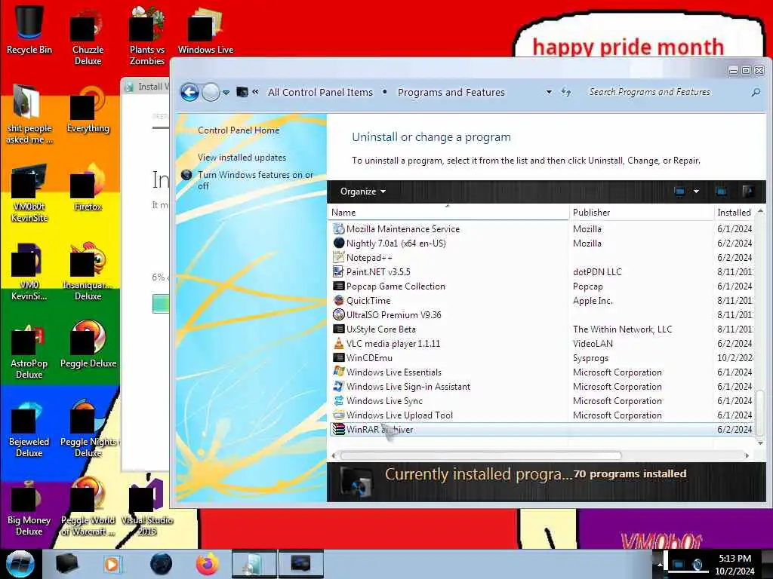773x579 pixels.
Task: Select the QuickTime icon
Action: click(338, 300)
